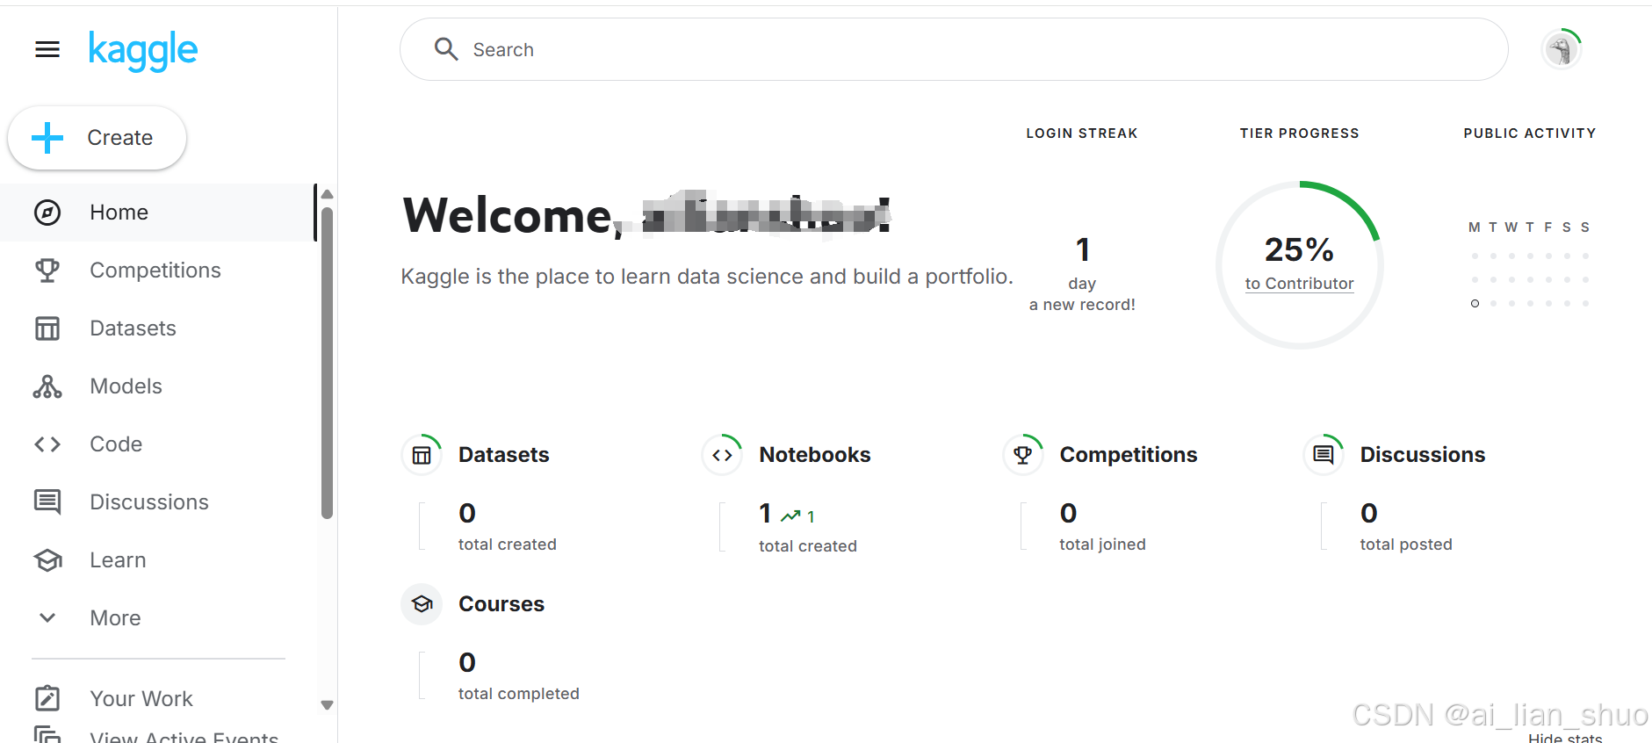
Task: Click the TIER PROGRESS label
Action: 1299,133
